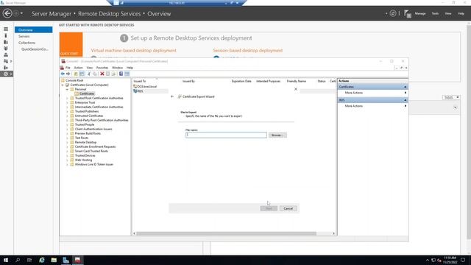Close the Certificate Export Wizard dialog
Image resolution: width=471 pixels, height=265 pixels.
(x=296, y=89)
